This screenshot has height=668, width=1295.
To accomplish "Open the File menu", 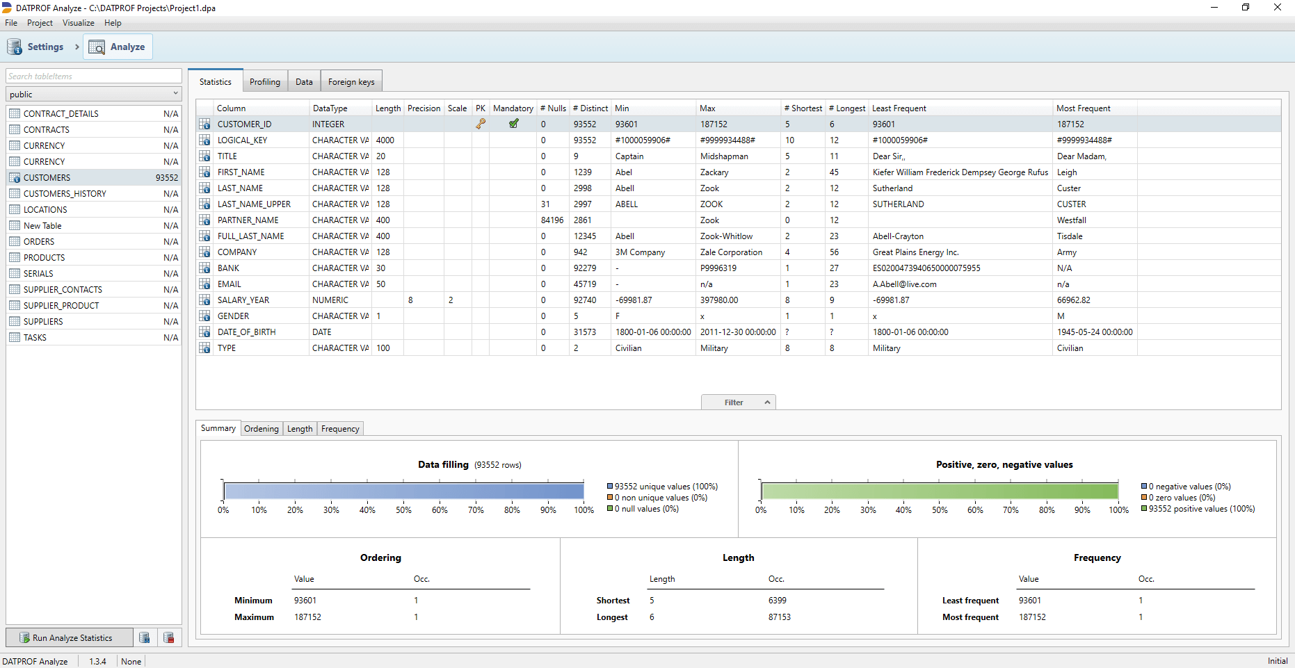I will (x=11, y=23).
